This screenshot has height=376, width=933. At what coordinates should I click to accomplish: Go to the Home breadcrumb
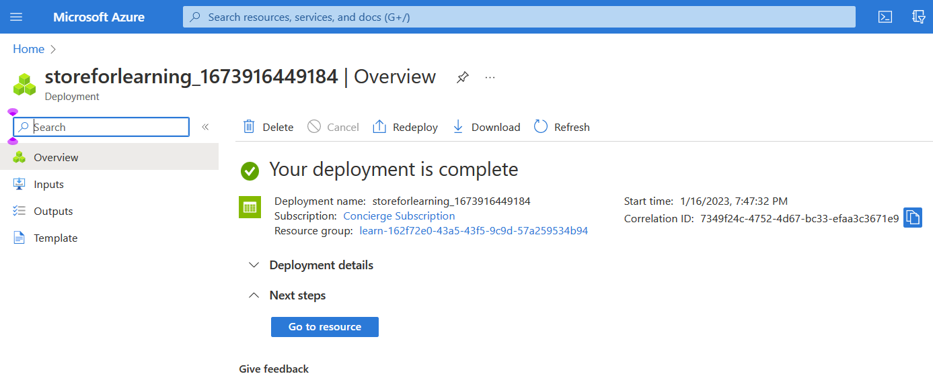[29, 49]
